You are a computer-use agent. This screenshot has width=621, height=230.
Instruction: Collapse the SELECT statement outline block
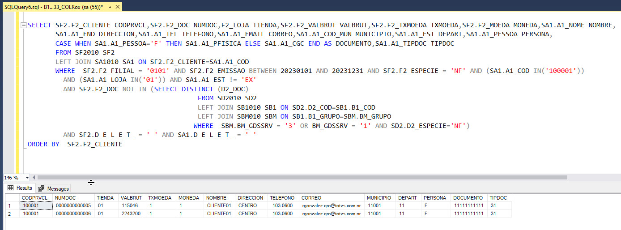23,26
